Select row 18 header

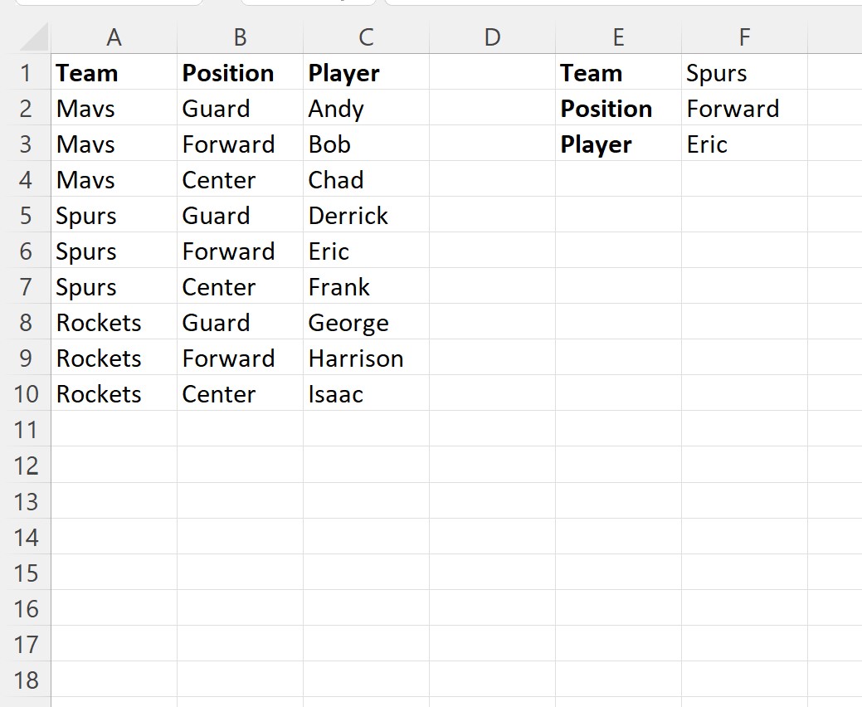25,680
